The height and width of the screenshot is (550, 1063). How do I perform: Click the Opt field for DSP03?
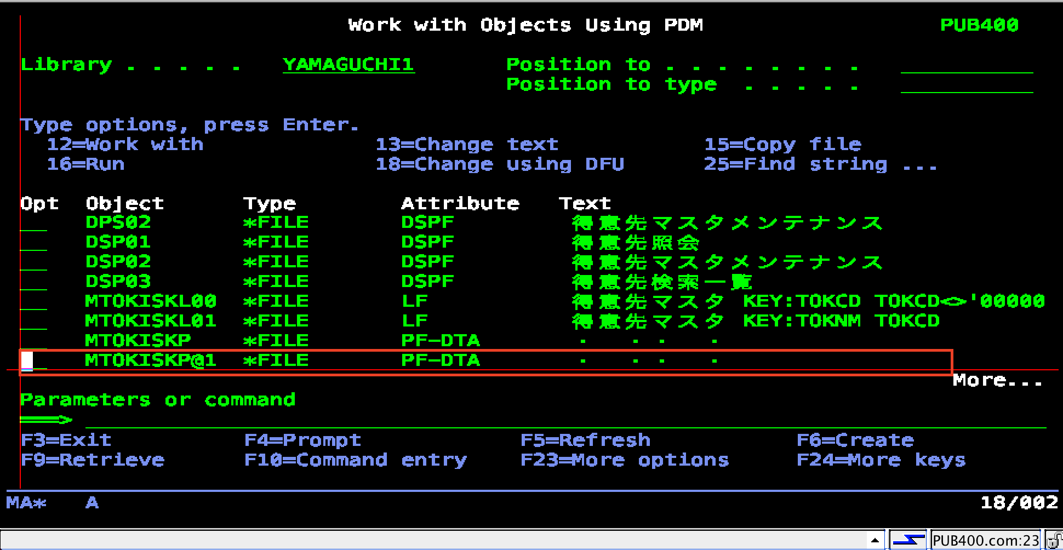33,282
